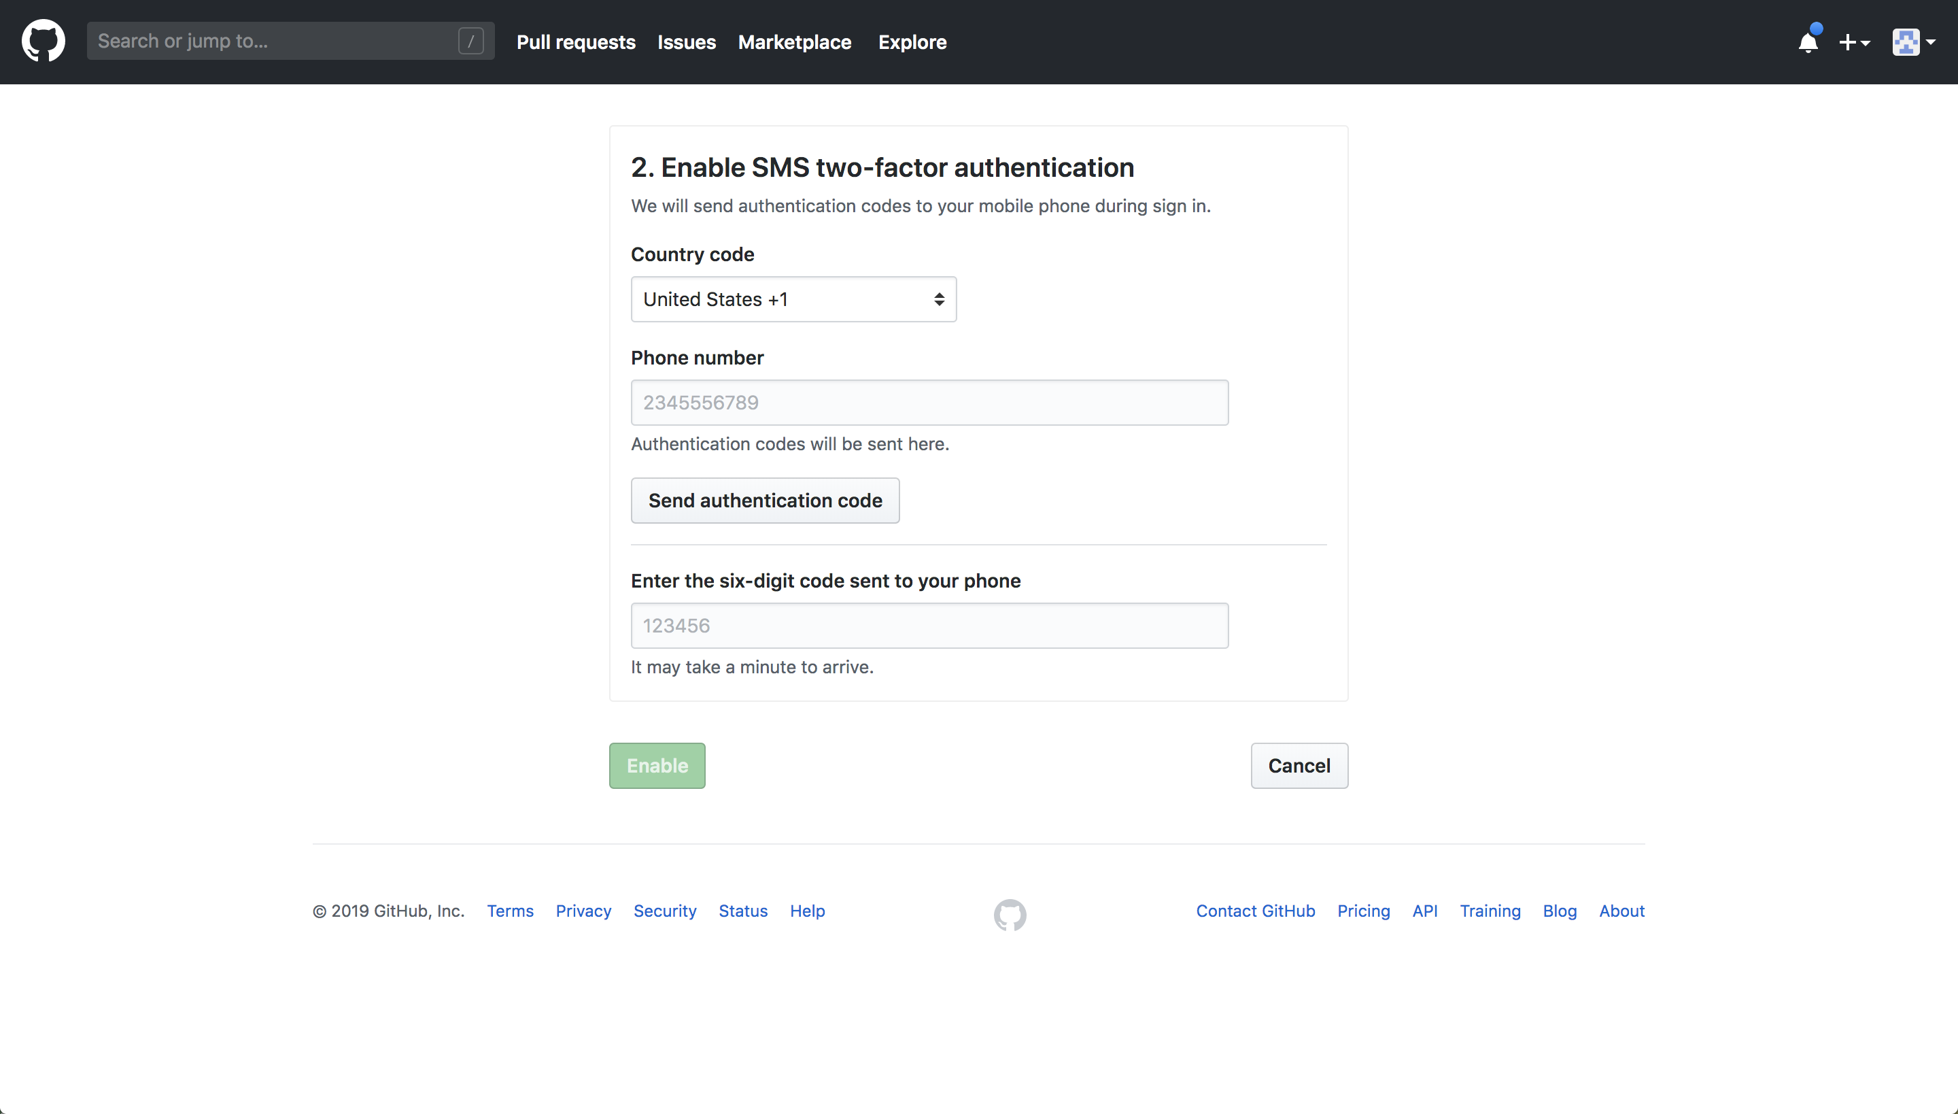Click text 'Authentication codes will be sent here.'
Screen dimensions: 1958x1114
click(x=789, y=445)
